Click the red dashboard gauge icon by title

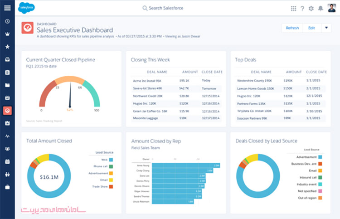coord(28,28)
